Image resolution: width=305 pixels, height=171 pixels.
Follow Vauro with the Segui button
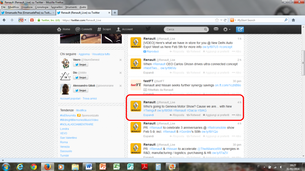point(80,64)
